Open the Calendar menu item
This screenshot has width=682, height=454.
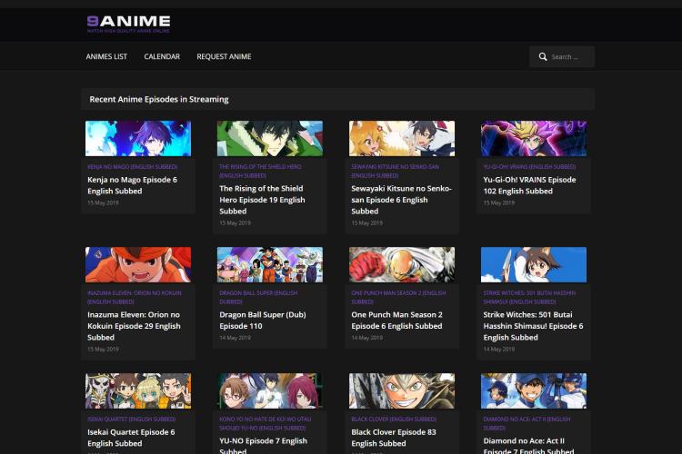click(x=162, y=56)
